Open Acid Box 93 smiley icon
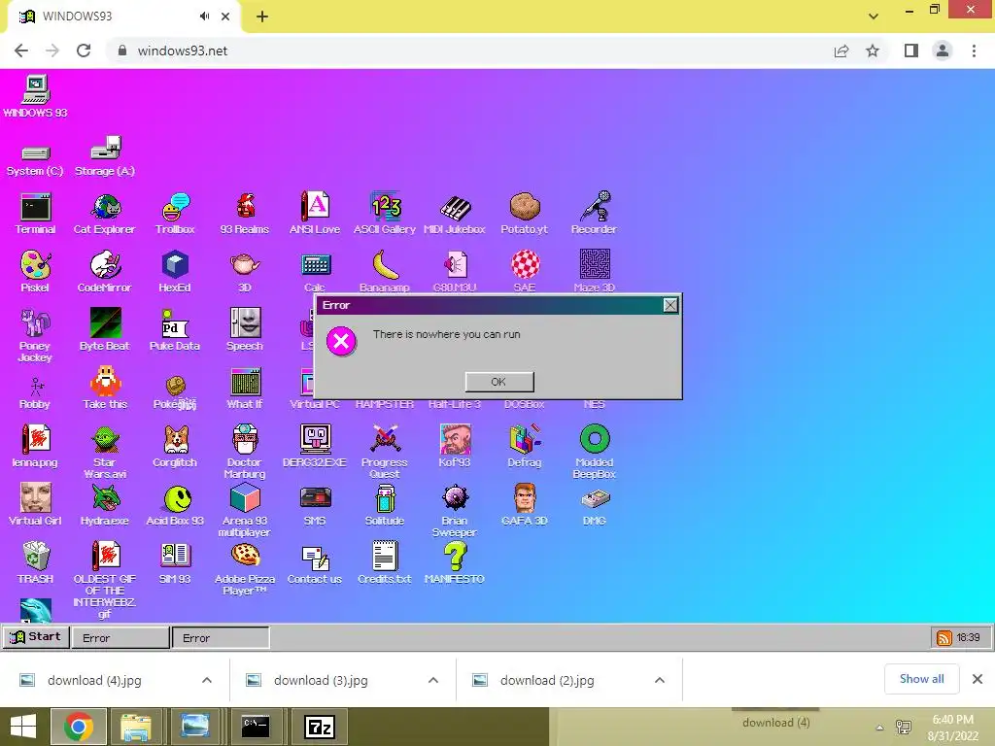 tap(175, 505)
